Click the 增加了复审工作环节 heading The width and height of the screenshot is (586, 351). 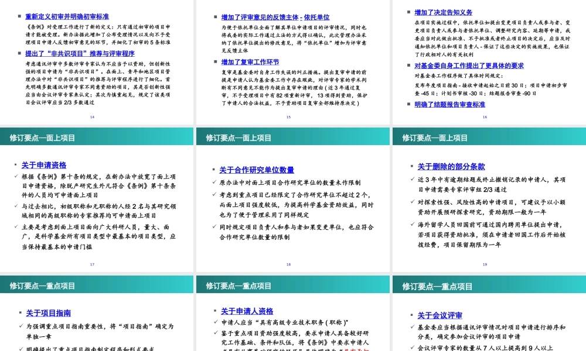(250, 62)
